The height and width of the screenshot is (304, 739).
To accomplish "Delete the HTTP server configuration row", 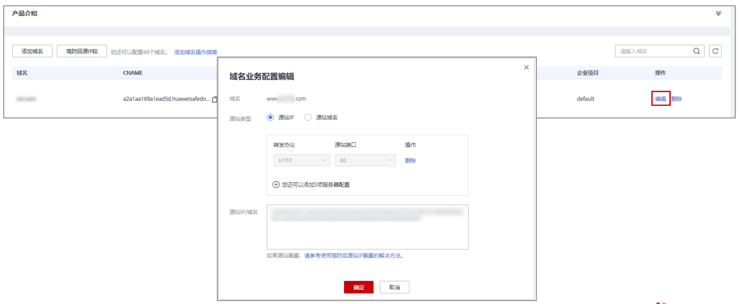I will pyautogui.click(x=410, y=161).
